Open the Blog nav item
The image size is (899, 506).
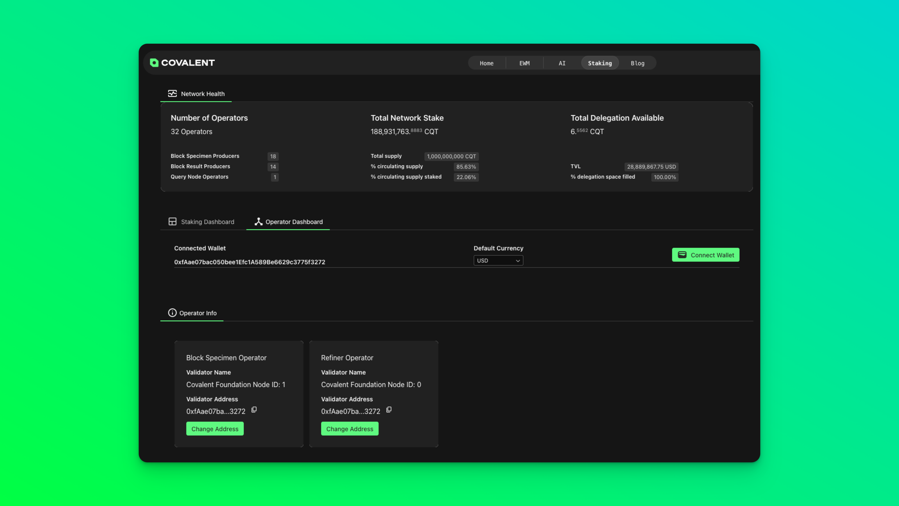click(637, 63)
